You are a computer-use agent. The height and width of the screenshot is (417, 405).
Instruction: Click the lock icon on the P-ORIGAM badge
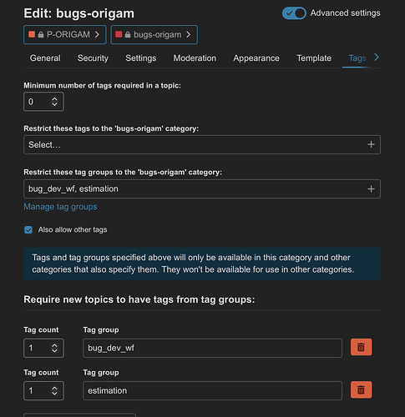click(x=41, y=35)
